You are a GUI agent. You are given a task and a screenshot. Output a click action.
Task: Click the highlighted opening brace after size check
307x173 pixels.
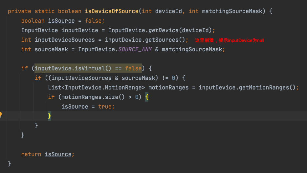147,97
